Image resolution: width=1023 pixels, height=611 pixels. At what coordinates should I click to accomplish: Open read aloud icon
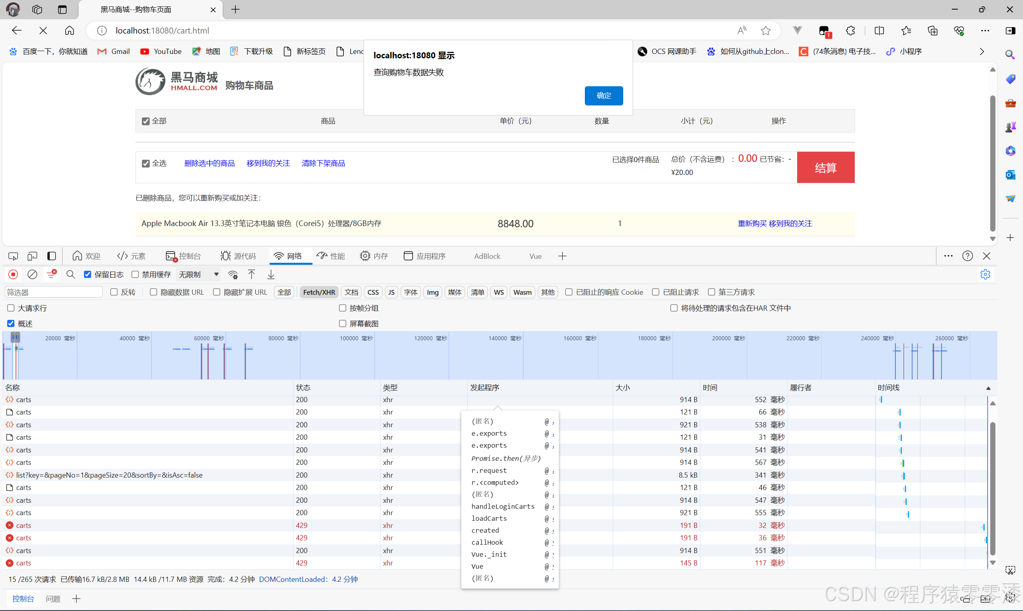tap(742, 30)
